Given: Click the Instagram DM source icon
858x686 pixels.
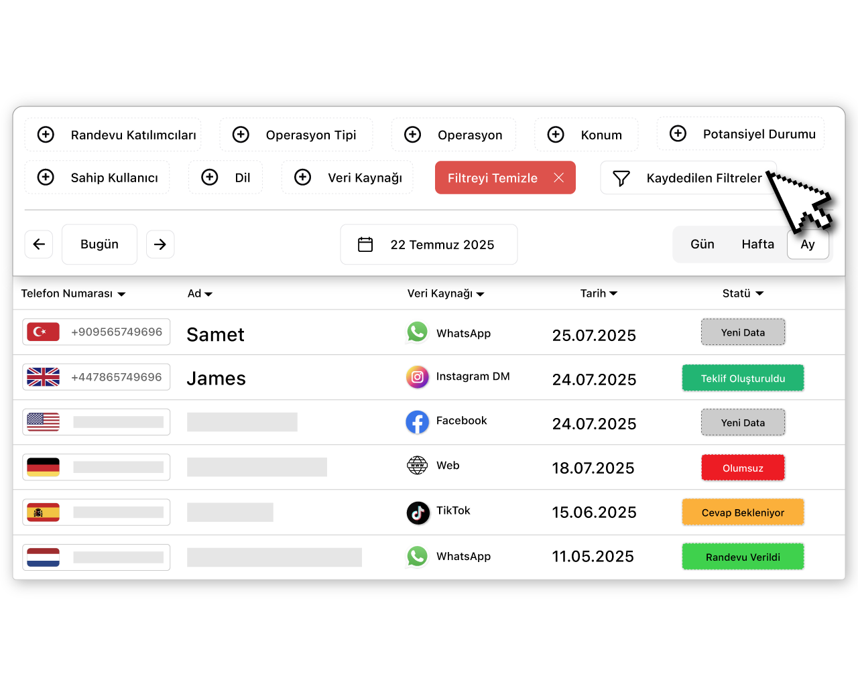Looking at the screenshot, I should (x=417, y=377).
